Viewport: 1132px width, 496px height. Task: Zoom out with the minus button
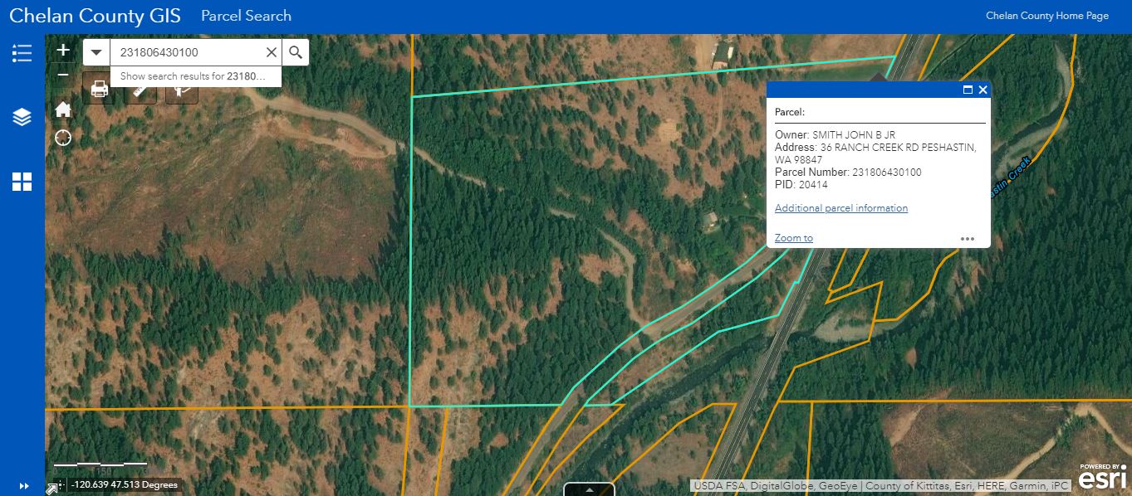(63, 75)
